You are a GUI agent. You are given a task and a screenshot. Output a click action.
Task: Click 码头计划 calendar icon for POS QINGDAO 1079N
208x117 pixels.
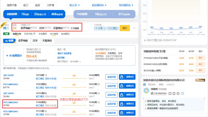pos(55,114)
